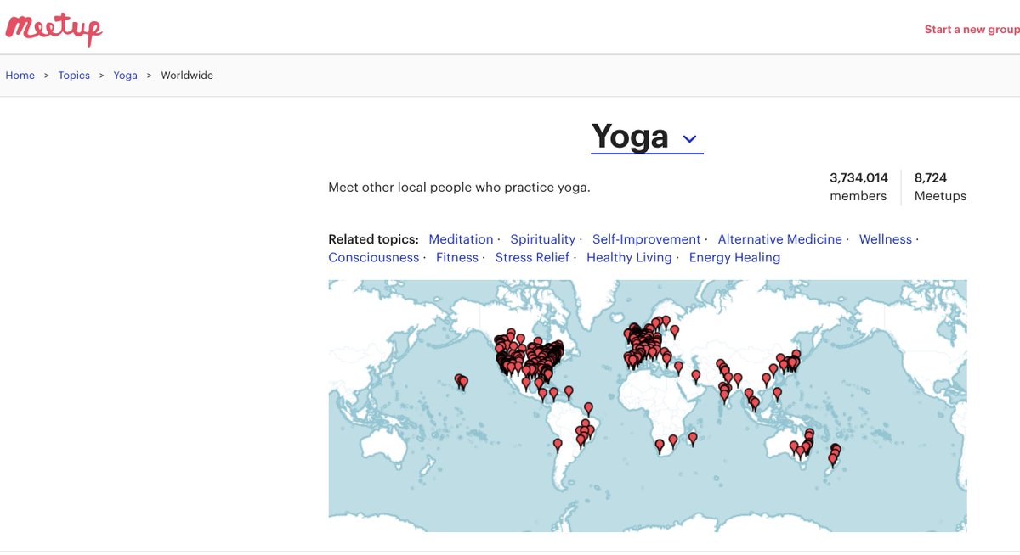The height and width of the screenshot is (555, 1020).
Task: Open Spirituality related topic
Action: (x=542, y=239)
